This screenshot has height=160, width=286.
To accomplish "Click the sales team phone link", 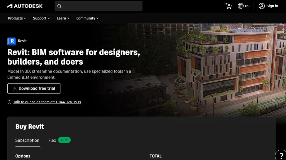I will (47, 102).
